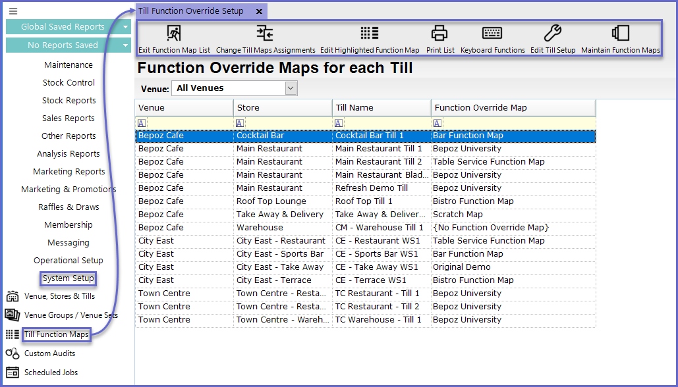Select the Scheduled Jobs sidebar item
Viewport: 678px width, 387px height.
51,373
